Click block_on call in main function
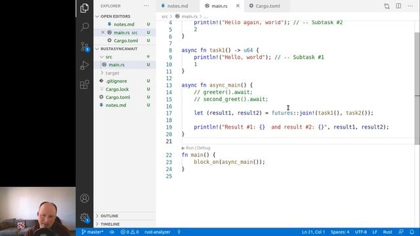This screenshot has width=420, height=236. click(x=206, y=162)
